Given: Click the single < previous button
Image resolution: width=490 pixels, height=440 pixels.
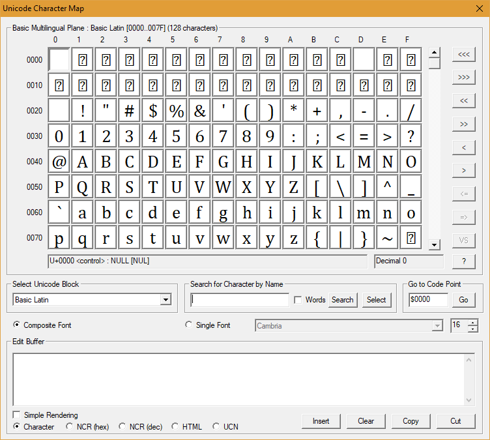Looking at the screenshot, I should (464, 147).
